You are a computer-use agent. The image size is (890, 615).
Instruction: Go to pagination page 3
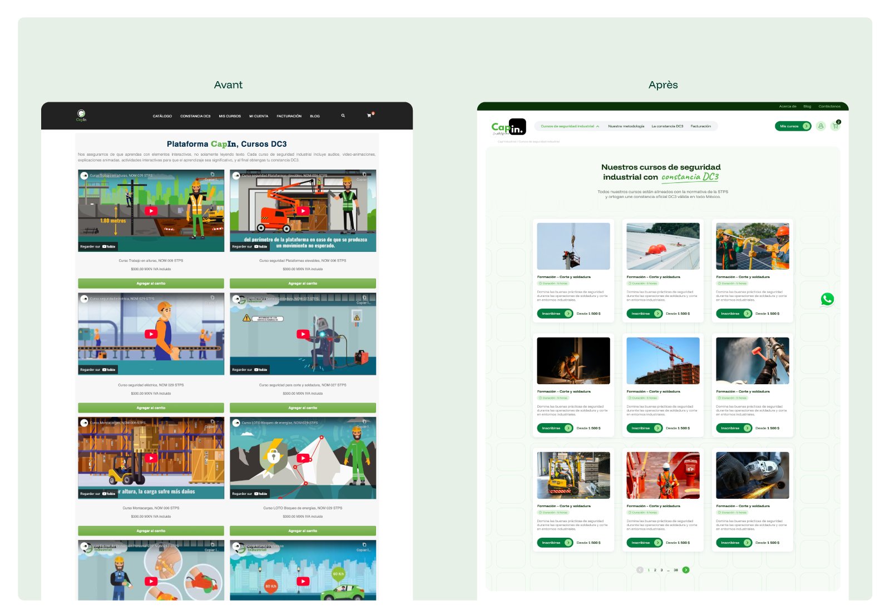[661, 570]
